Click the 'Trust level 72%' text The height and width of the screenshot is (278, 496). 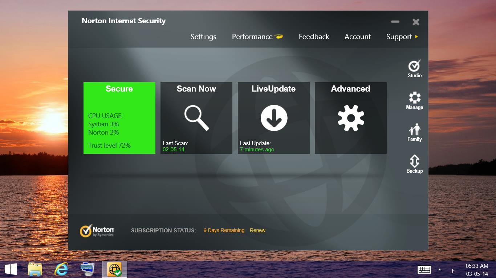109,146
